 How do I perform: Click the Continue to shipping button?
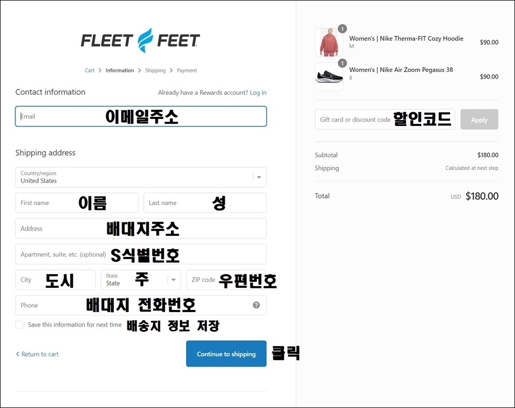226,353
